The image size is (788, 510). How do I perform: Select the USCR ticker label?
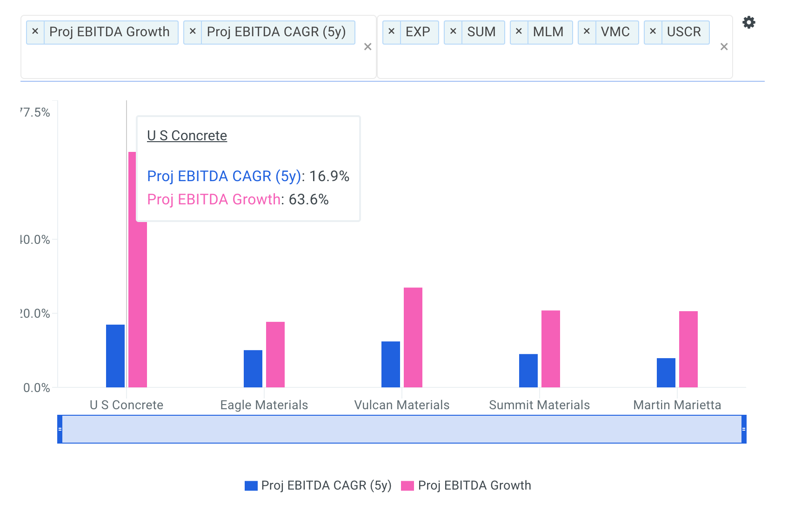point(684,32)
